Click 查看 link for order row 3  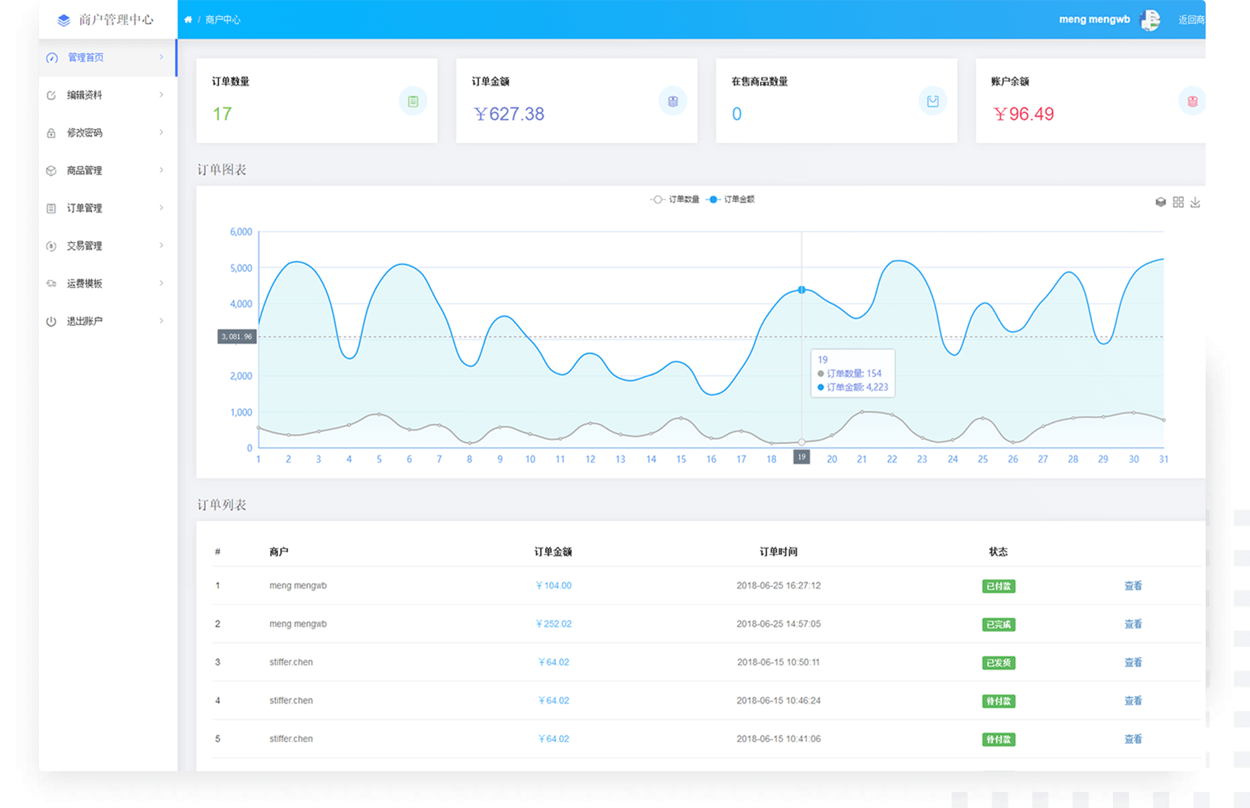click(1133, 662)
